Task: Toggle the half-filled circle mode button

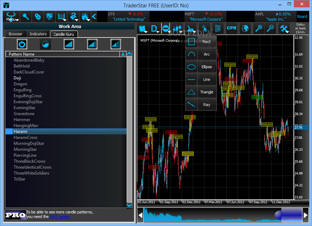Action: [x=45, y=44]
